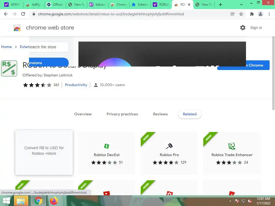The image size is (275, 206).
Task: Click the 10,000+ users text
Action: [x=112, y=85]
